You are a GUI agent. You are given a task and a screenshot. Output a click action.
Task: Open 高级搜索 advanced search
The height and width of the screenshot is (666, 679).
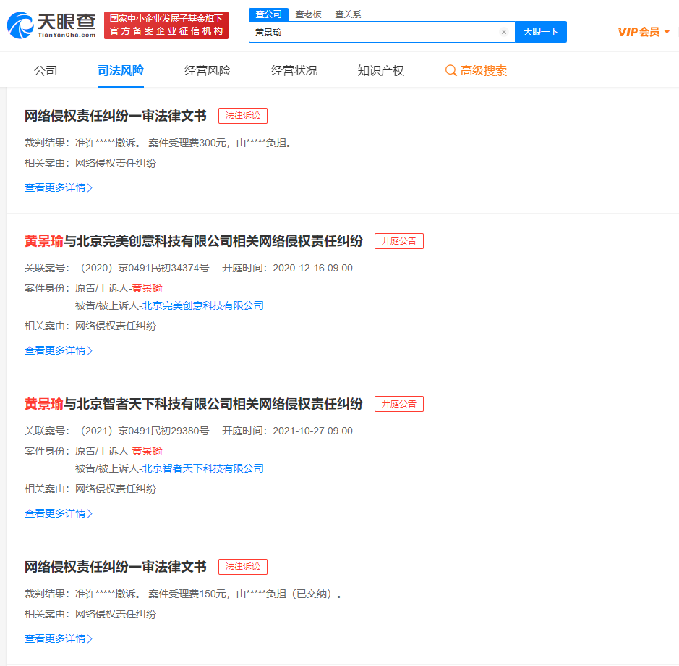(x=483, y=71)
